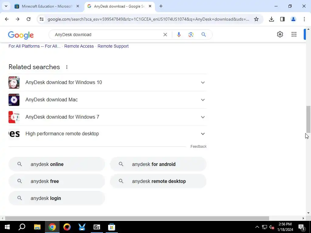The width and height of the screenshot is (311, 233).
Task: Open the Chrome profile avatar
Action: click(x=293, y=19)
